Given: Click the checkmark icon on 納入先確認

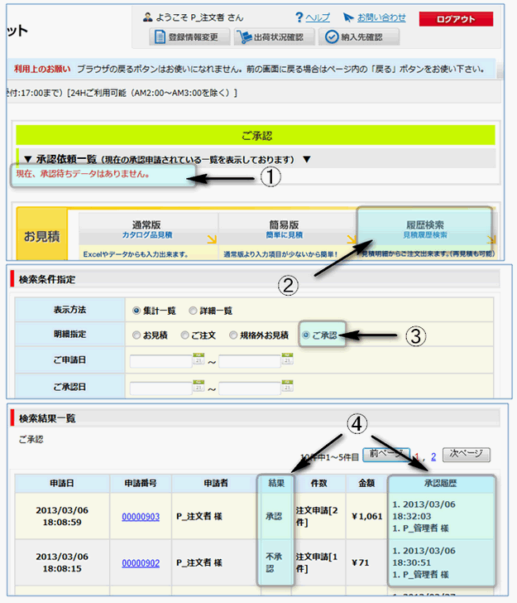Looking at the screenshot, I should coord(332,37).
